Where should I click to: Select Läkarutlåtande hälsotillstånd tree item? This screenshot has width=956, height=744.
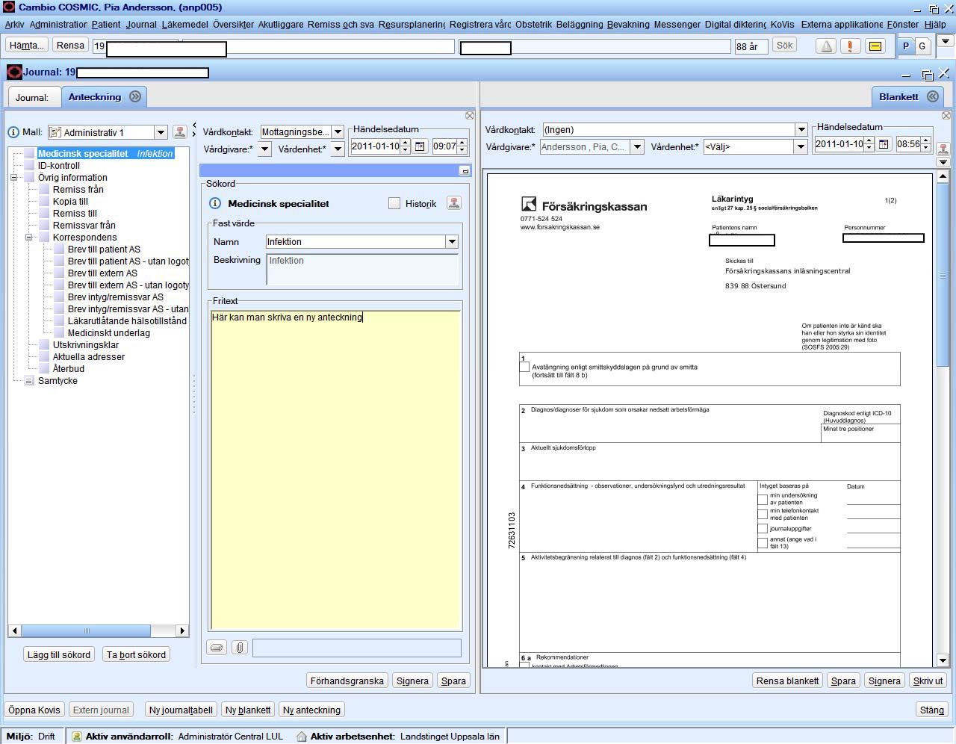pyautogui.click(x=127, y=321)
